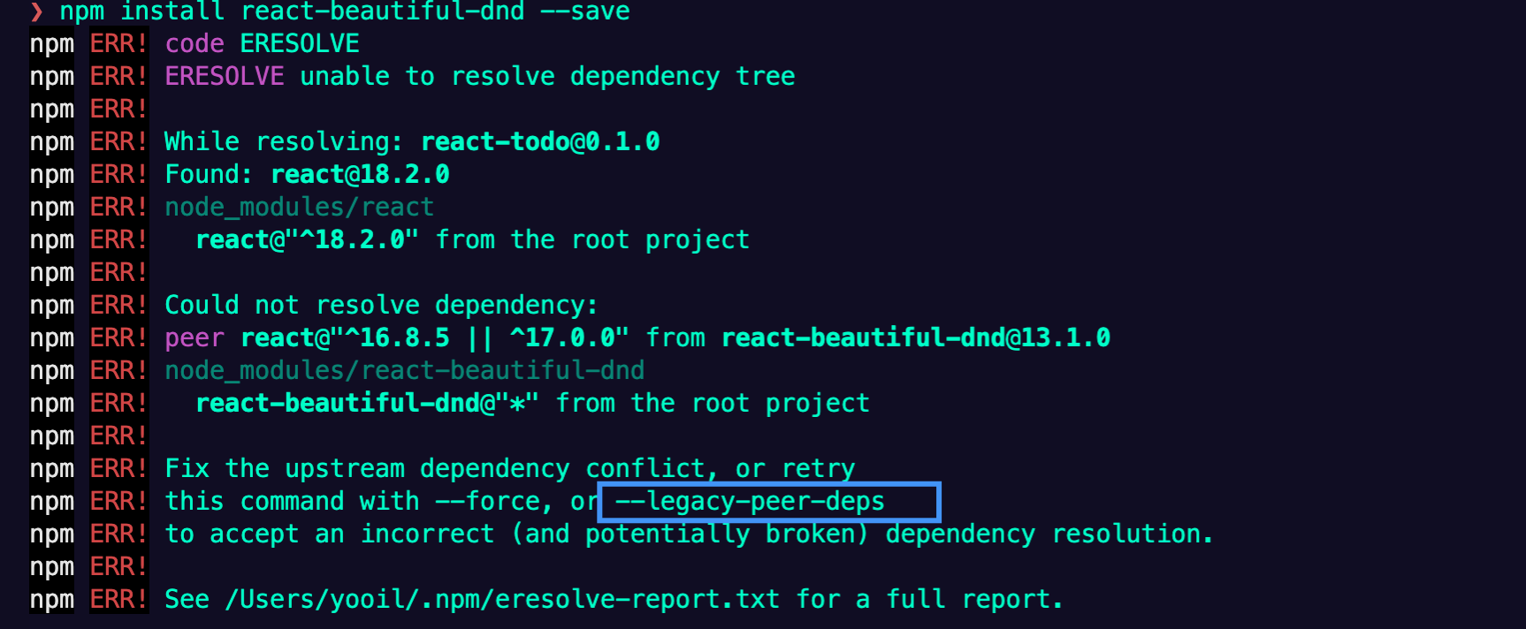This screenshot has width=1526, height=629.
Task: Click 'for a full report.' text
Action: [x=929, y=599]
